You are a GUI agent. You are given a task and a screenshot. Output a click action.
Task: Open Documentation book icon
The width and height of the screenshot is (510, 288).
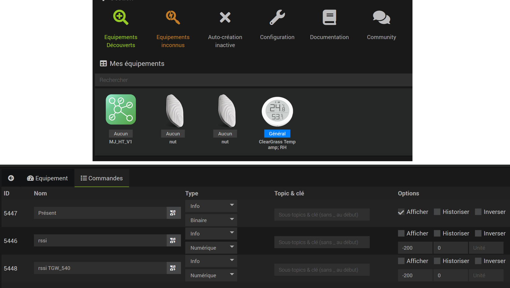[329, 17]
